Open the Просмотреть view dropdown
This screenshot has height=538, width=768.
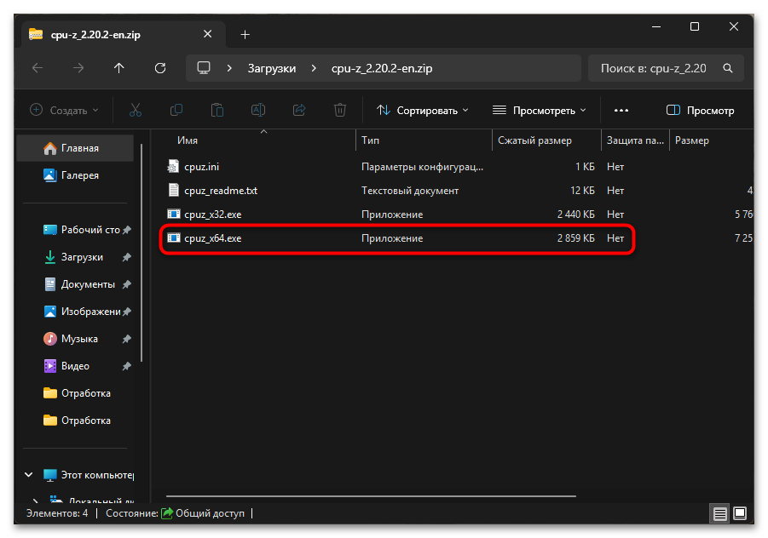[539, 110]
